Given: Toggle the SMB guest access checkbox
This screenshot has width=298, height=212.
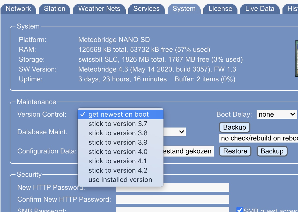Looking at the screenshot, I should pos(240,210).
